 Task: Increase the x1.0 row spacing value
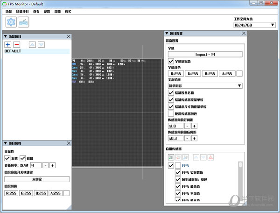click(x=194, y=126)
